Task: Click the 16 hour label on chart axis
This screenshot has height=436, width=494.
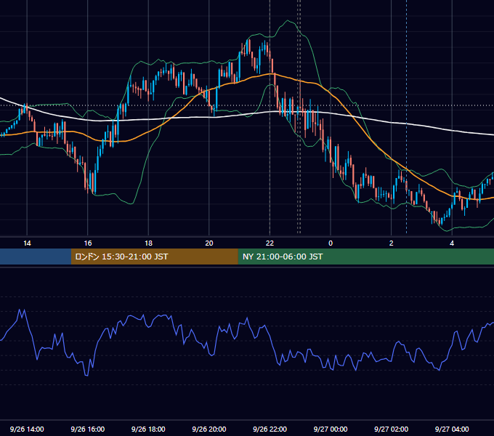Action: [88, 243]
